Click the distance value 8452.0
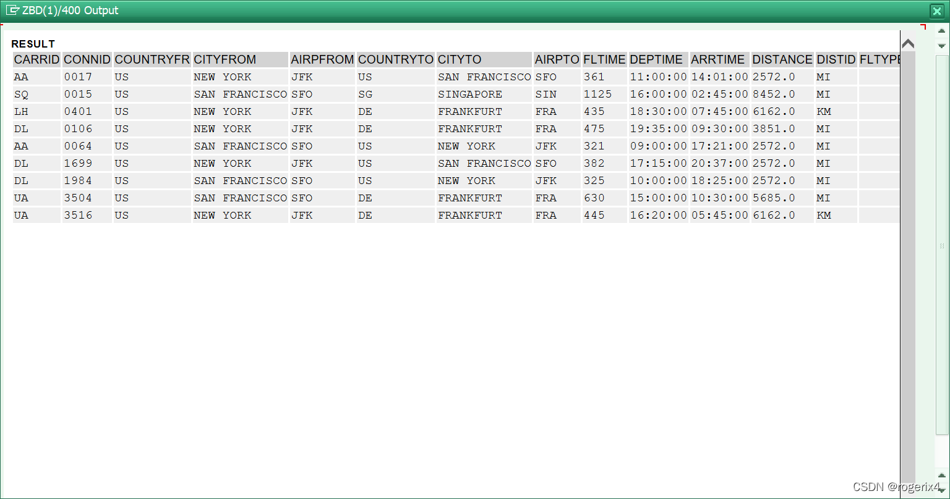 click(x=774, y=94)
